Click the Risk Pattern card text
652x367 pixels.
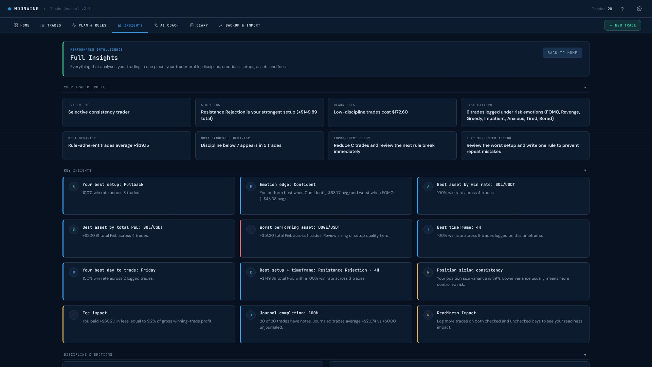pos(523,115)
